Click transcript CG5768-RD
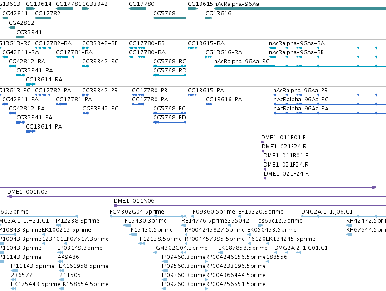The height and width of the screenshot is (291, 386). 170,71
